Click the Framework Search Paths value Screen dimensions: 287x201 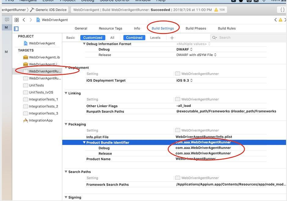(231, 184)
